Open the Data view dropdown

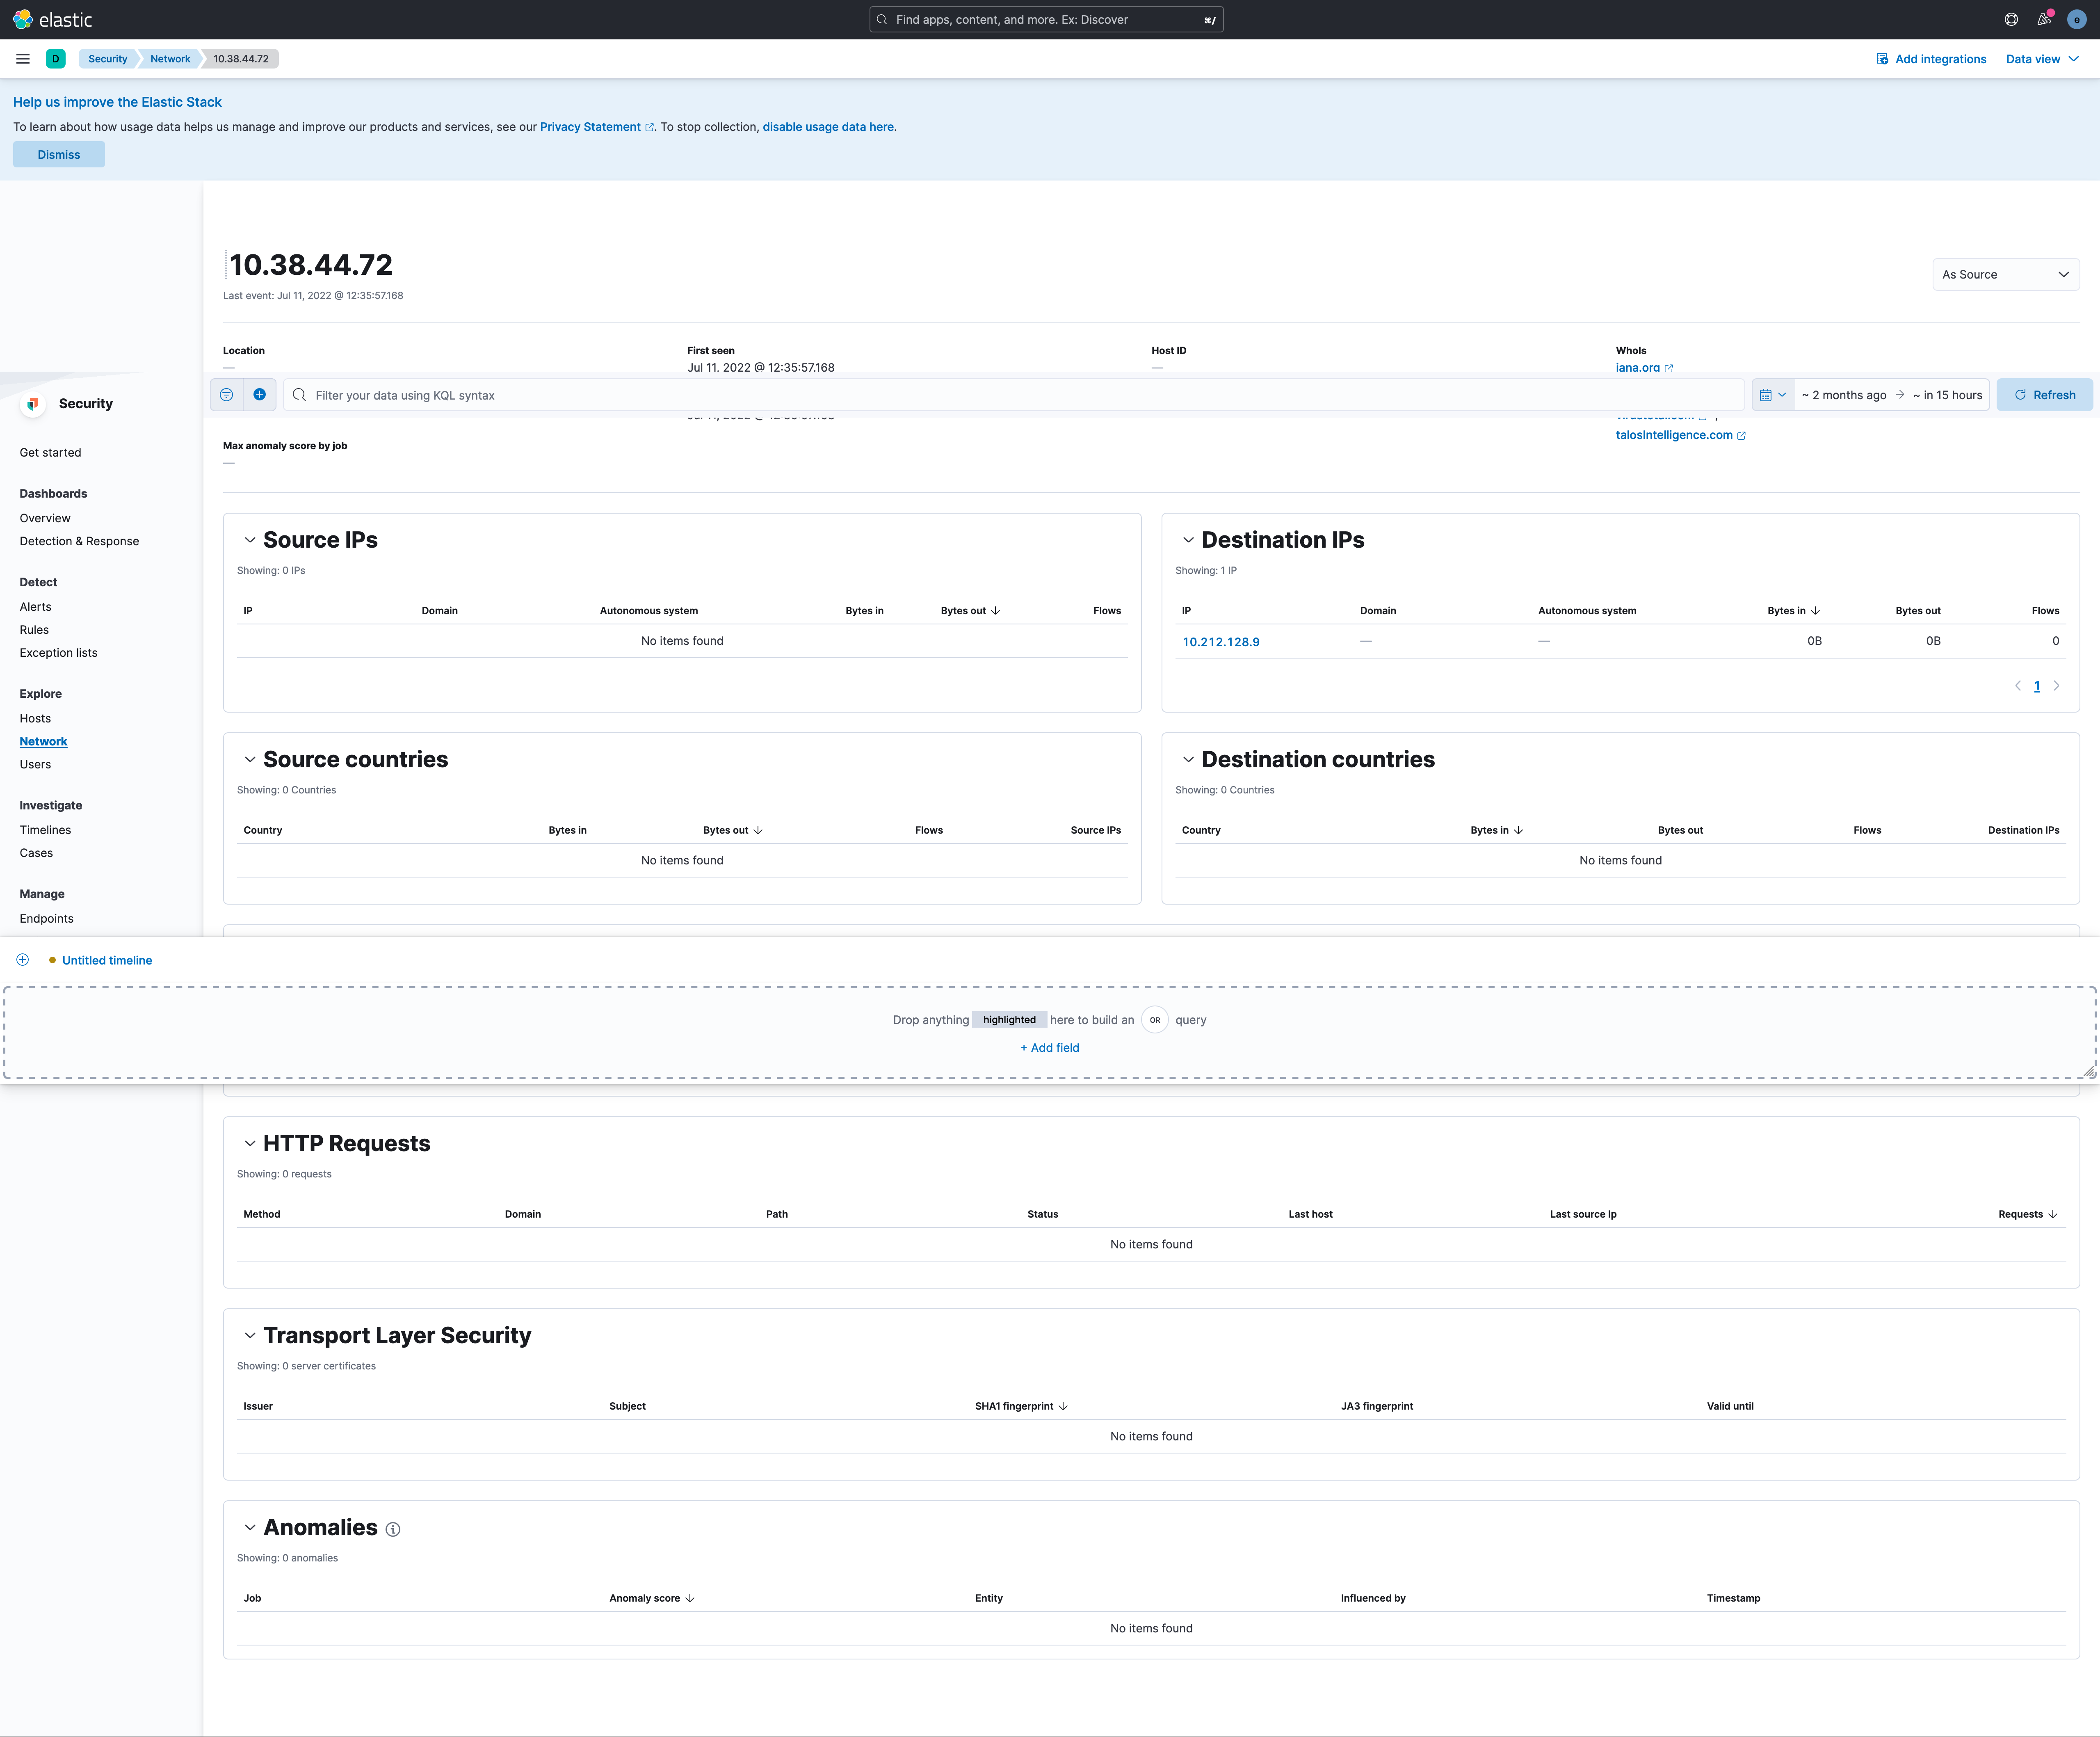coord(2042,59)
